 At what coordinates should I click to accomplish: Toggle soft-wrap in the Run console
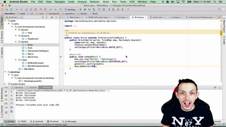(x=12, y=99)
